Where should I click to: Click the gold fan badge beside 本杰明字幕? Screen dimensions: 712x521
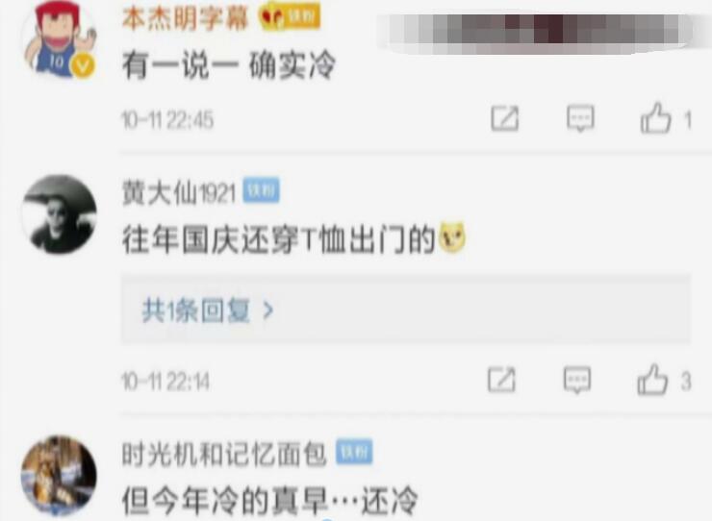[290, 16]
